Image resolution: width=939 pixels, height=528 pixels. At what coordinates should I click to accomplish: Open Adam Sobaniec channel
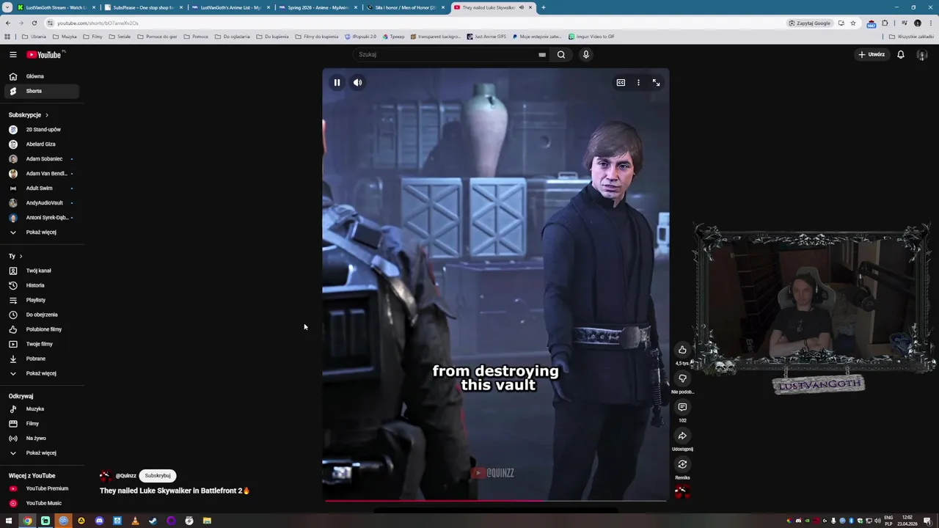click(x=40, y=159)
